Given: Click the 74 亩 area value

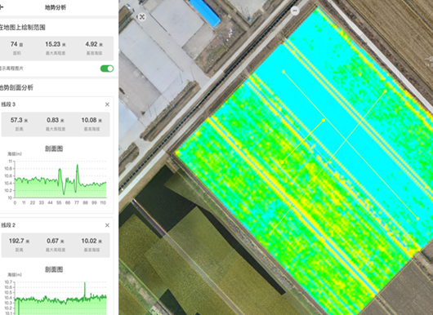Looking at the screenshot, I should (17, 44).
